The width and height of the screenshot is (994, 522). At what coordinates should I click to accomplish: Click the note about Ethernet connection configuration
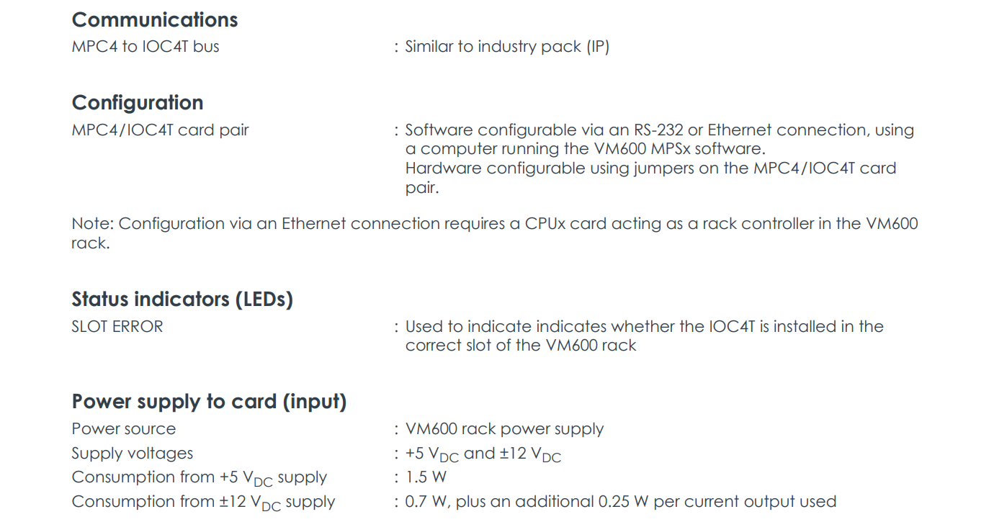(x=494, y=224)
